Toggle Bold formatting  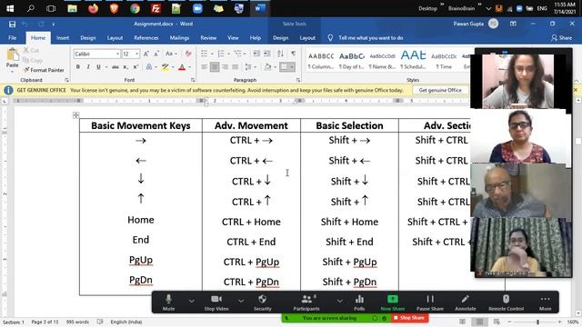pos(78,67)
